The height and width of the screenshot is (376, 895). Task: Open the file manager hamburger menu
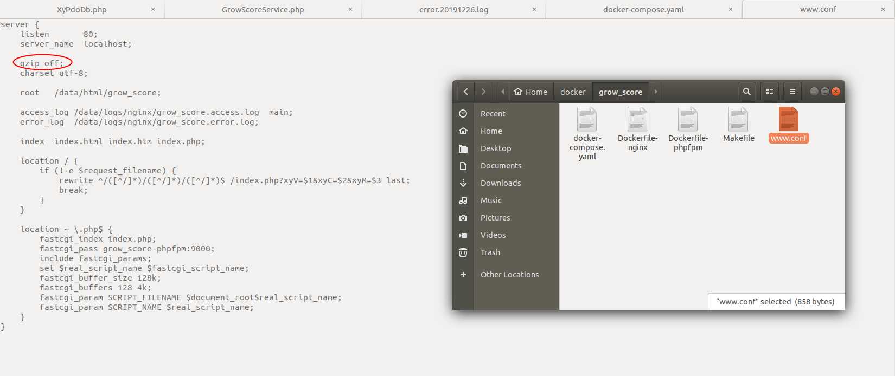pos(792,92)
